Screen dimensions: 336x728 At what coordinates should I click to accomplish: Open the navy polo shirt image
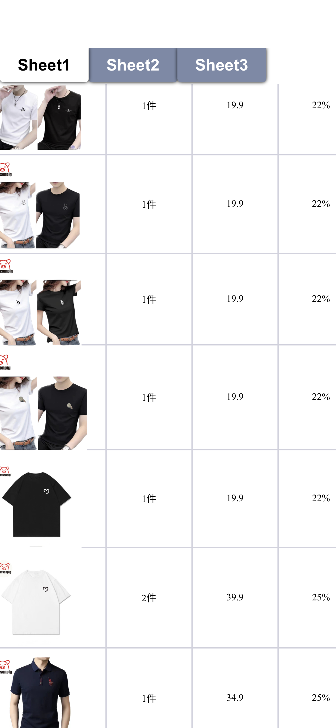pos(40,693)
